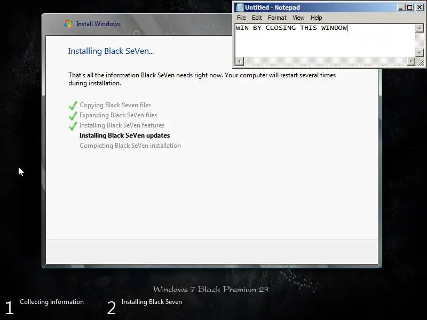Close the Untitled - Notepad window
Viewport: 427px width, 320px height.
pyautogui.click(x=420, y=7)
